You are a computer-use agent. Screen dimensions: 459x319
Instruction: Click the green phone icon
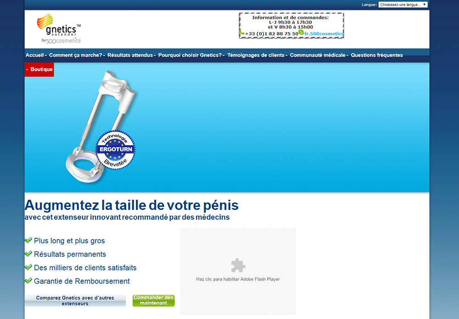pos(242,33)
